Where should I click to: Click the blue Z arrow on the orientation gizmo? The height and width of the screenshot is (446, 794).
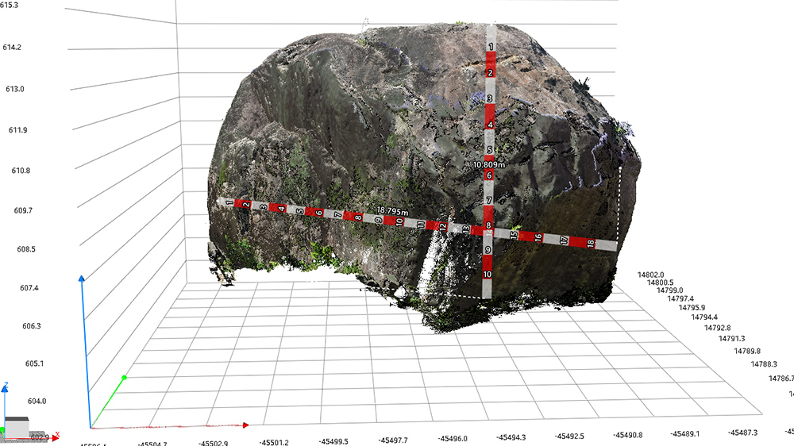click(x=6, y=390)
